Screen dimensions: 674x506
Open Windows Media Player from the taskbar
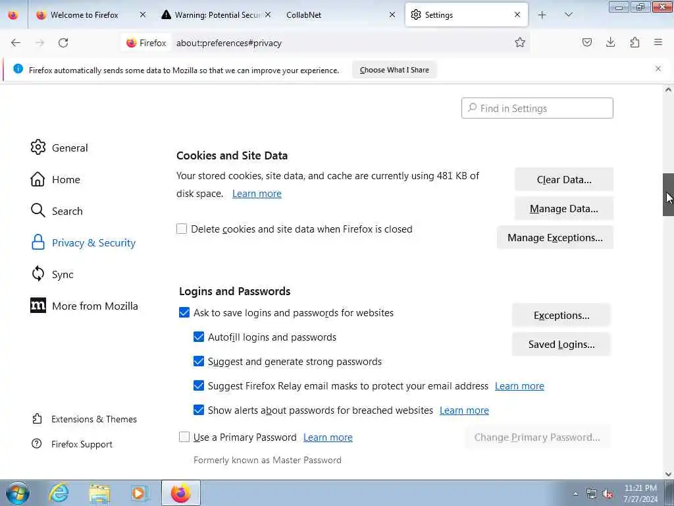pyautogui.click(x=140, y=493)
